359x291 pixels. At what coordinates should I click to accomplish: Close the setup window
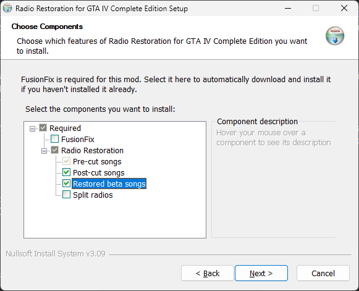[x=344, y=9]
